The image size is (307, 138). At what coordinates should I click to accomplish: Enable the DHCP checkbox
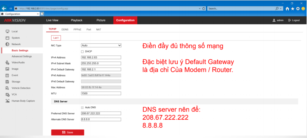point(82,52)
